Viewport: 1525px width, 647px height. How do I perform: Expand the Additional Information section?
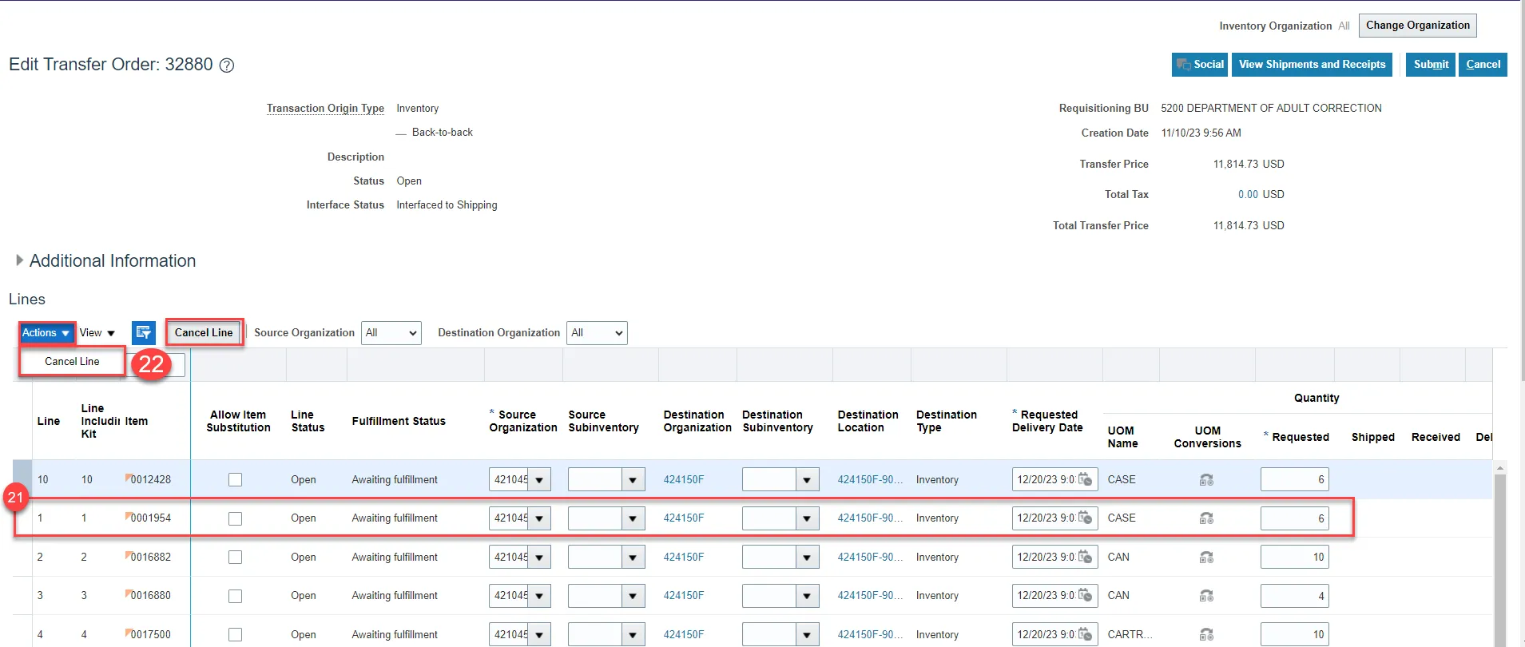point(19,260)
